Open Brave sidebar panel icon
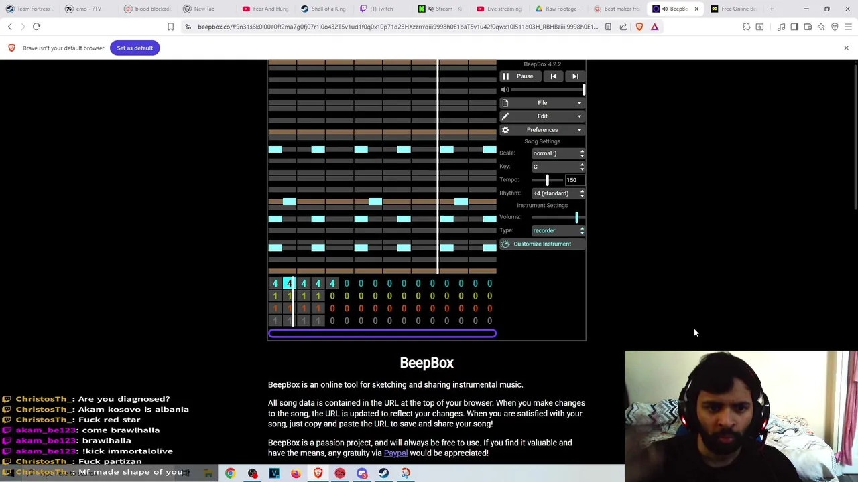The width and height of the screenshot is (858, 482). coord(794,27)
